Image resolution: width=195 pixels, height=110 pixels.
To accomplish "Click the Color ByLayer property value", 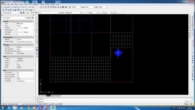I will pyautogui.click(x=25, y=24).
